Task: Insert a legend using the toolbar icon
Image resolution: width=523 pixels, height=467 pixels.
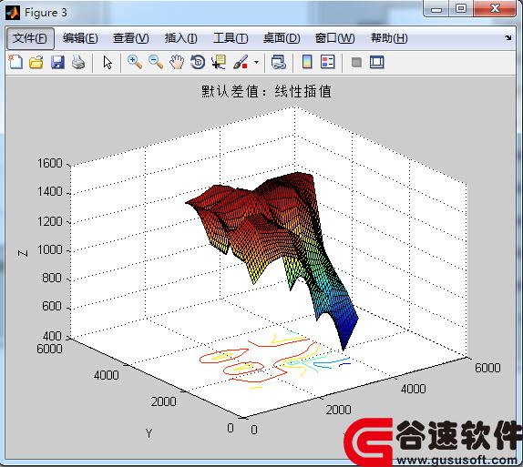Action: [x=327, y=62]
